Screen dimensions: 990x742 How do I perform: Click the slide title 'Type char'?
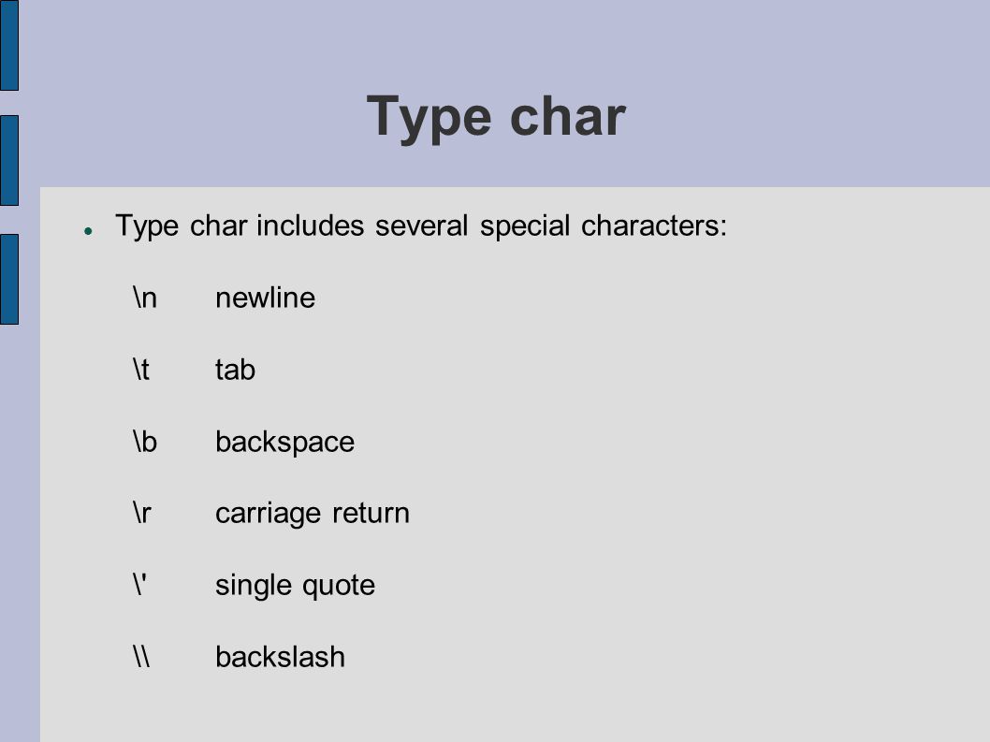[496, 118]
